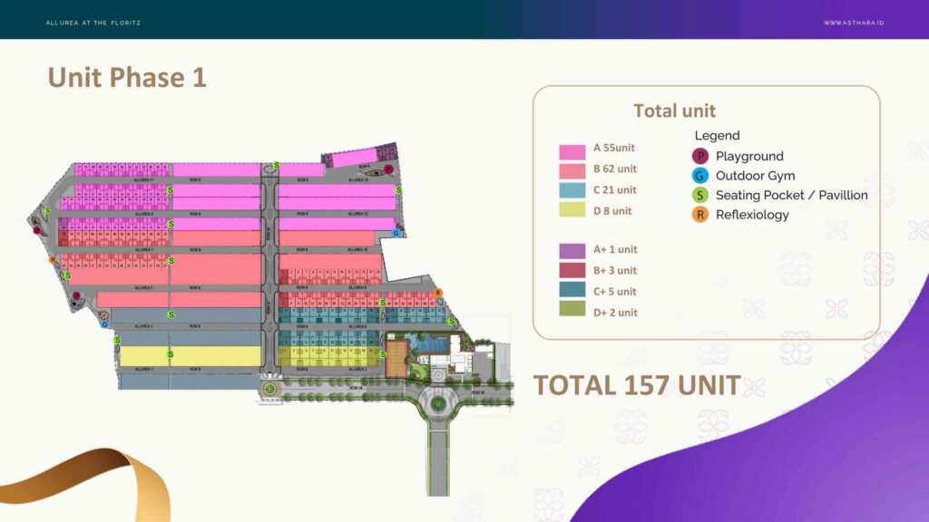929x522 pixels.
Task: Click the orange R marker beside Allurea 8 row
Action: [x=438, y=293]
